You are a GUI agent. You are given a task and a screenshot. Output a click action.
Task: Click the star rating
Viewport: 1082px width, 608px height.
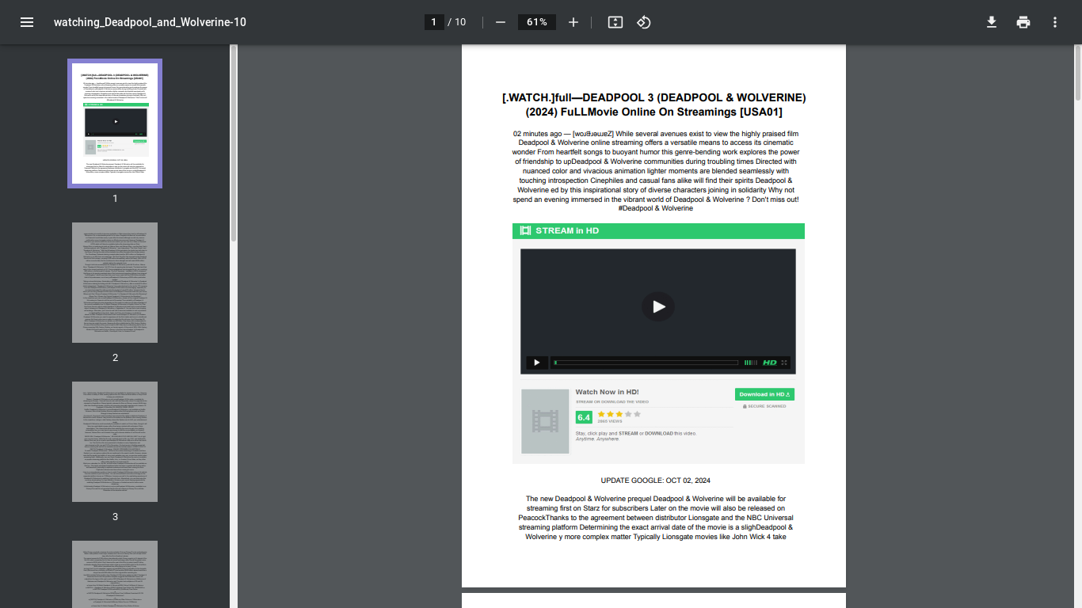619,414
